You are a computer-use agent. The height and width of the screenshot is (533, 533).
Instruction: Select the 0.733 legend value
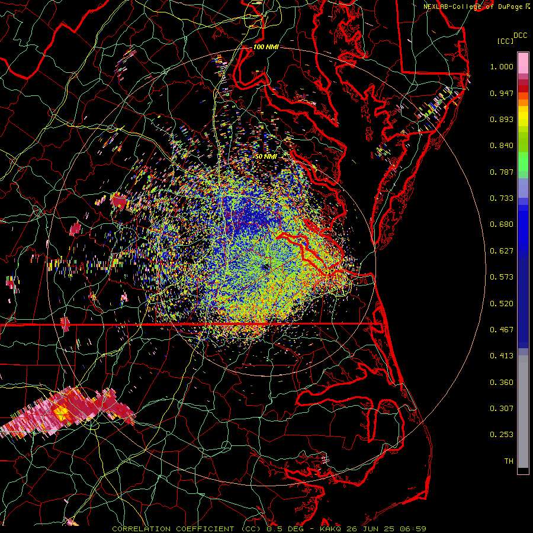tap(502, 198)
